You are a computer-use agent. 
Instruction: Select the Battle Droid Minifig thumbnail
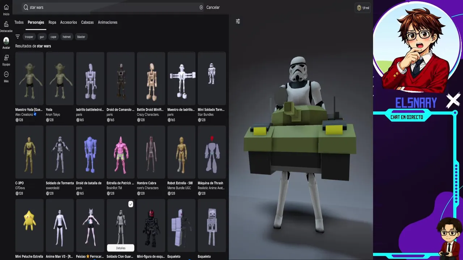(x=151, y=79)
